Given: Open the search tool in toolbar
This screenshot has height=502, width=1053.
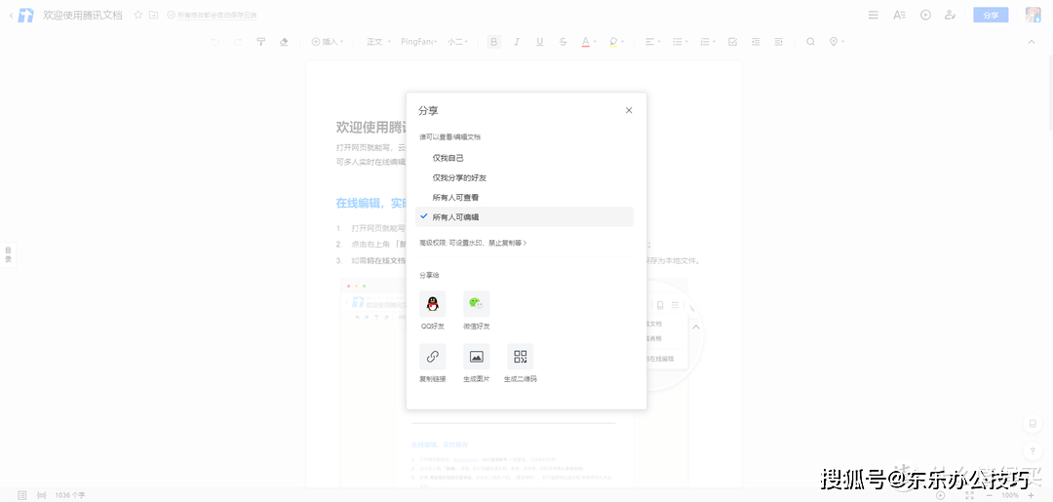Looking at the screenshot, I should pyautogui.click(x=809, y=42).
